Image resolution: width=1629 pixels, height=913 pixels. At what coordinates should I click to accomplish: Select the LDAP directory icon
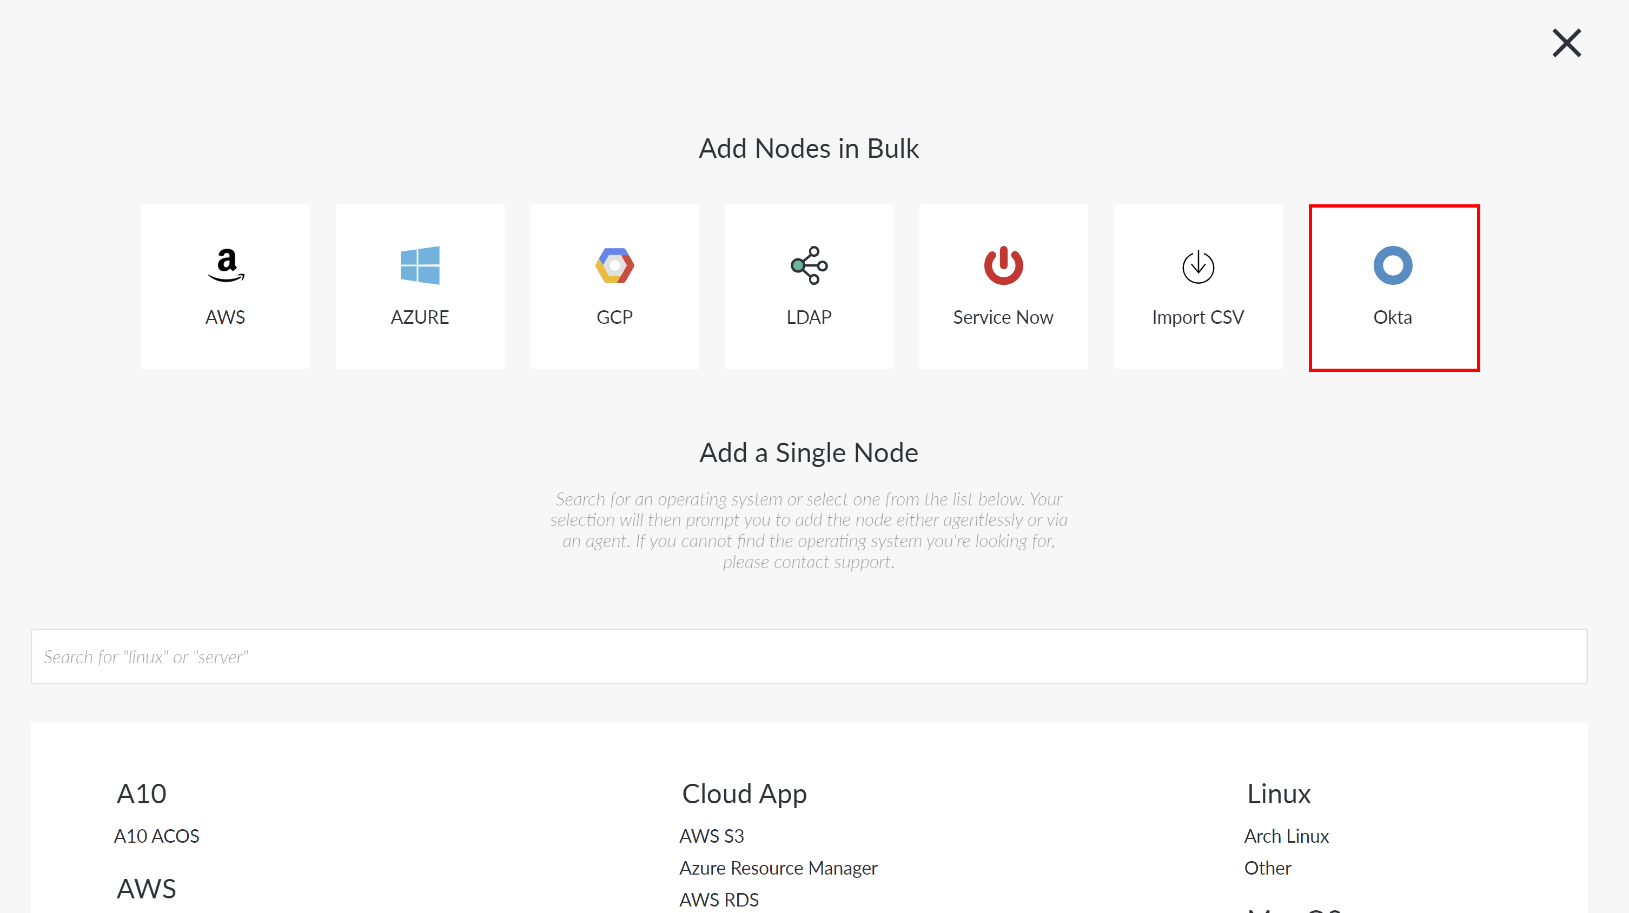[x=809, y=265]
